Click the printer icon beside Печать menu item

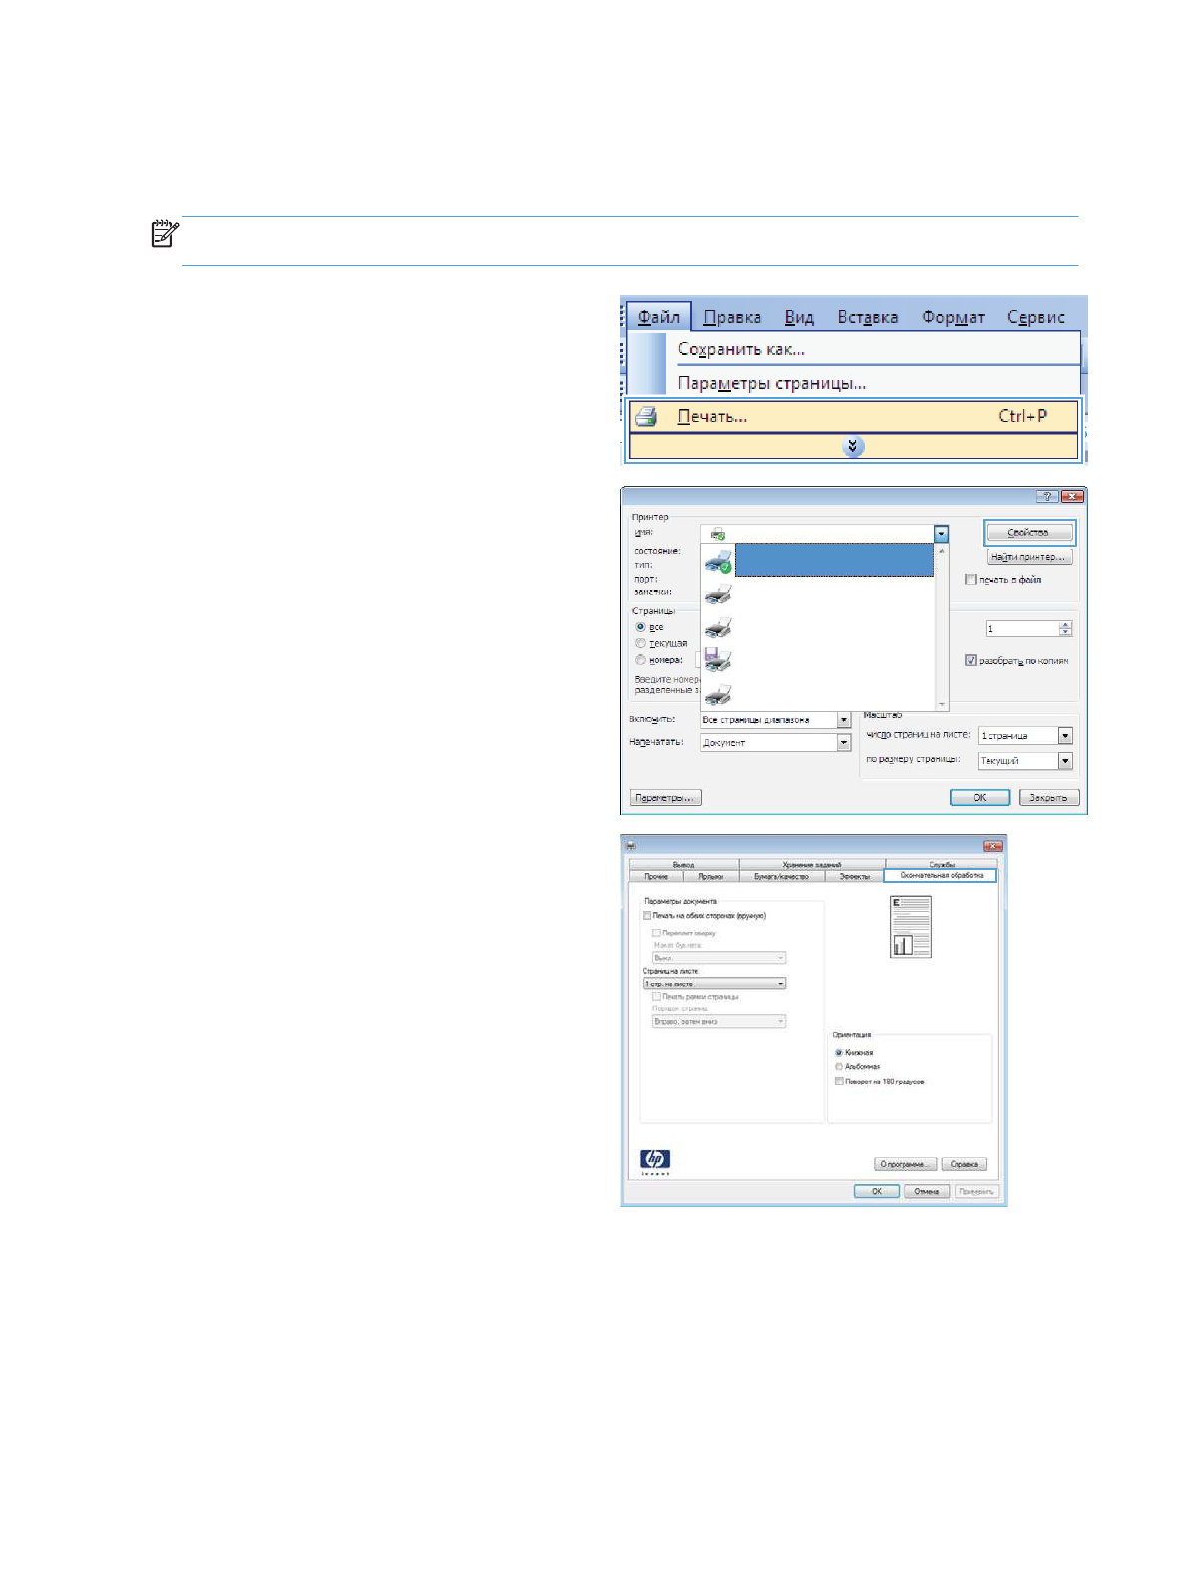coord(646,417)
